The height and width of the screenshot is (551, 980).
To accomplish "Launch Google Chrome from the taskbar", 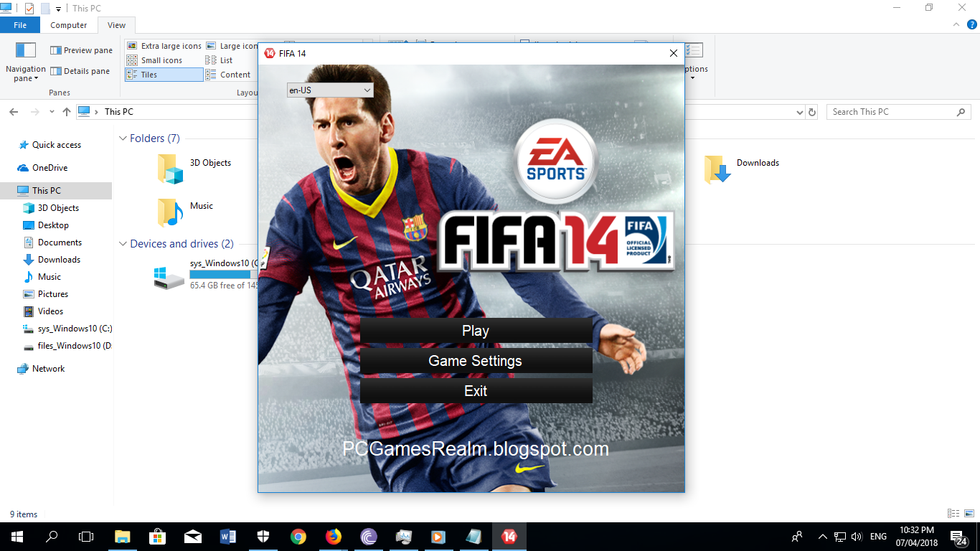I will click(x=298, y=537).
